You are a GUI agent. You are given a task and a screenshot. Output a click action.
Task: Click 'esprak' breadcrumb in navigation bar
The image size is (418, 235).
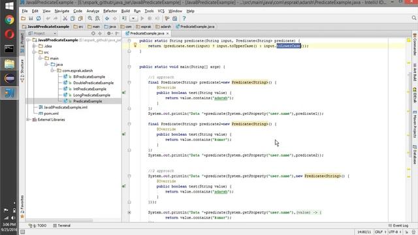coord(144,27)
